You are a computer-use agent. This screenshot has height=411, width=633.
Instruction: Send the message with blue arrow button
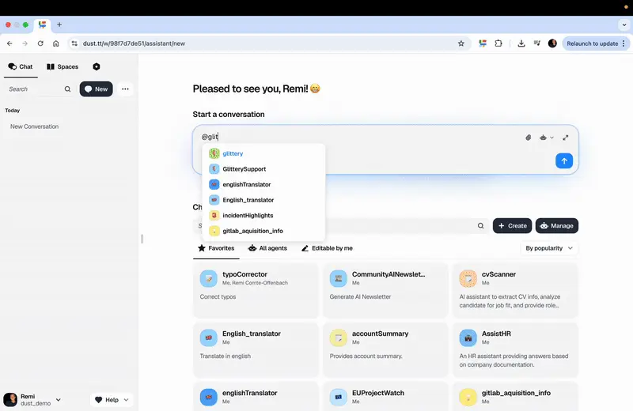[564, 161]
